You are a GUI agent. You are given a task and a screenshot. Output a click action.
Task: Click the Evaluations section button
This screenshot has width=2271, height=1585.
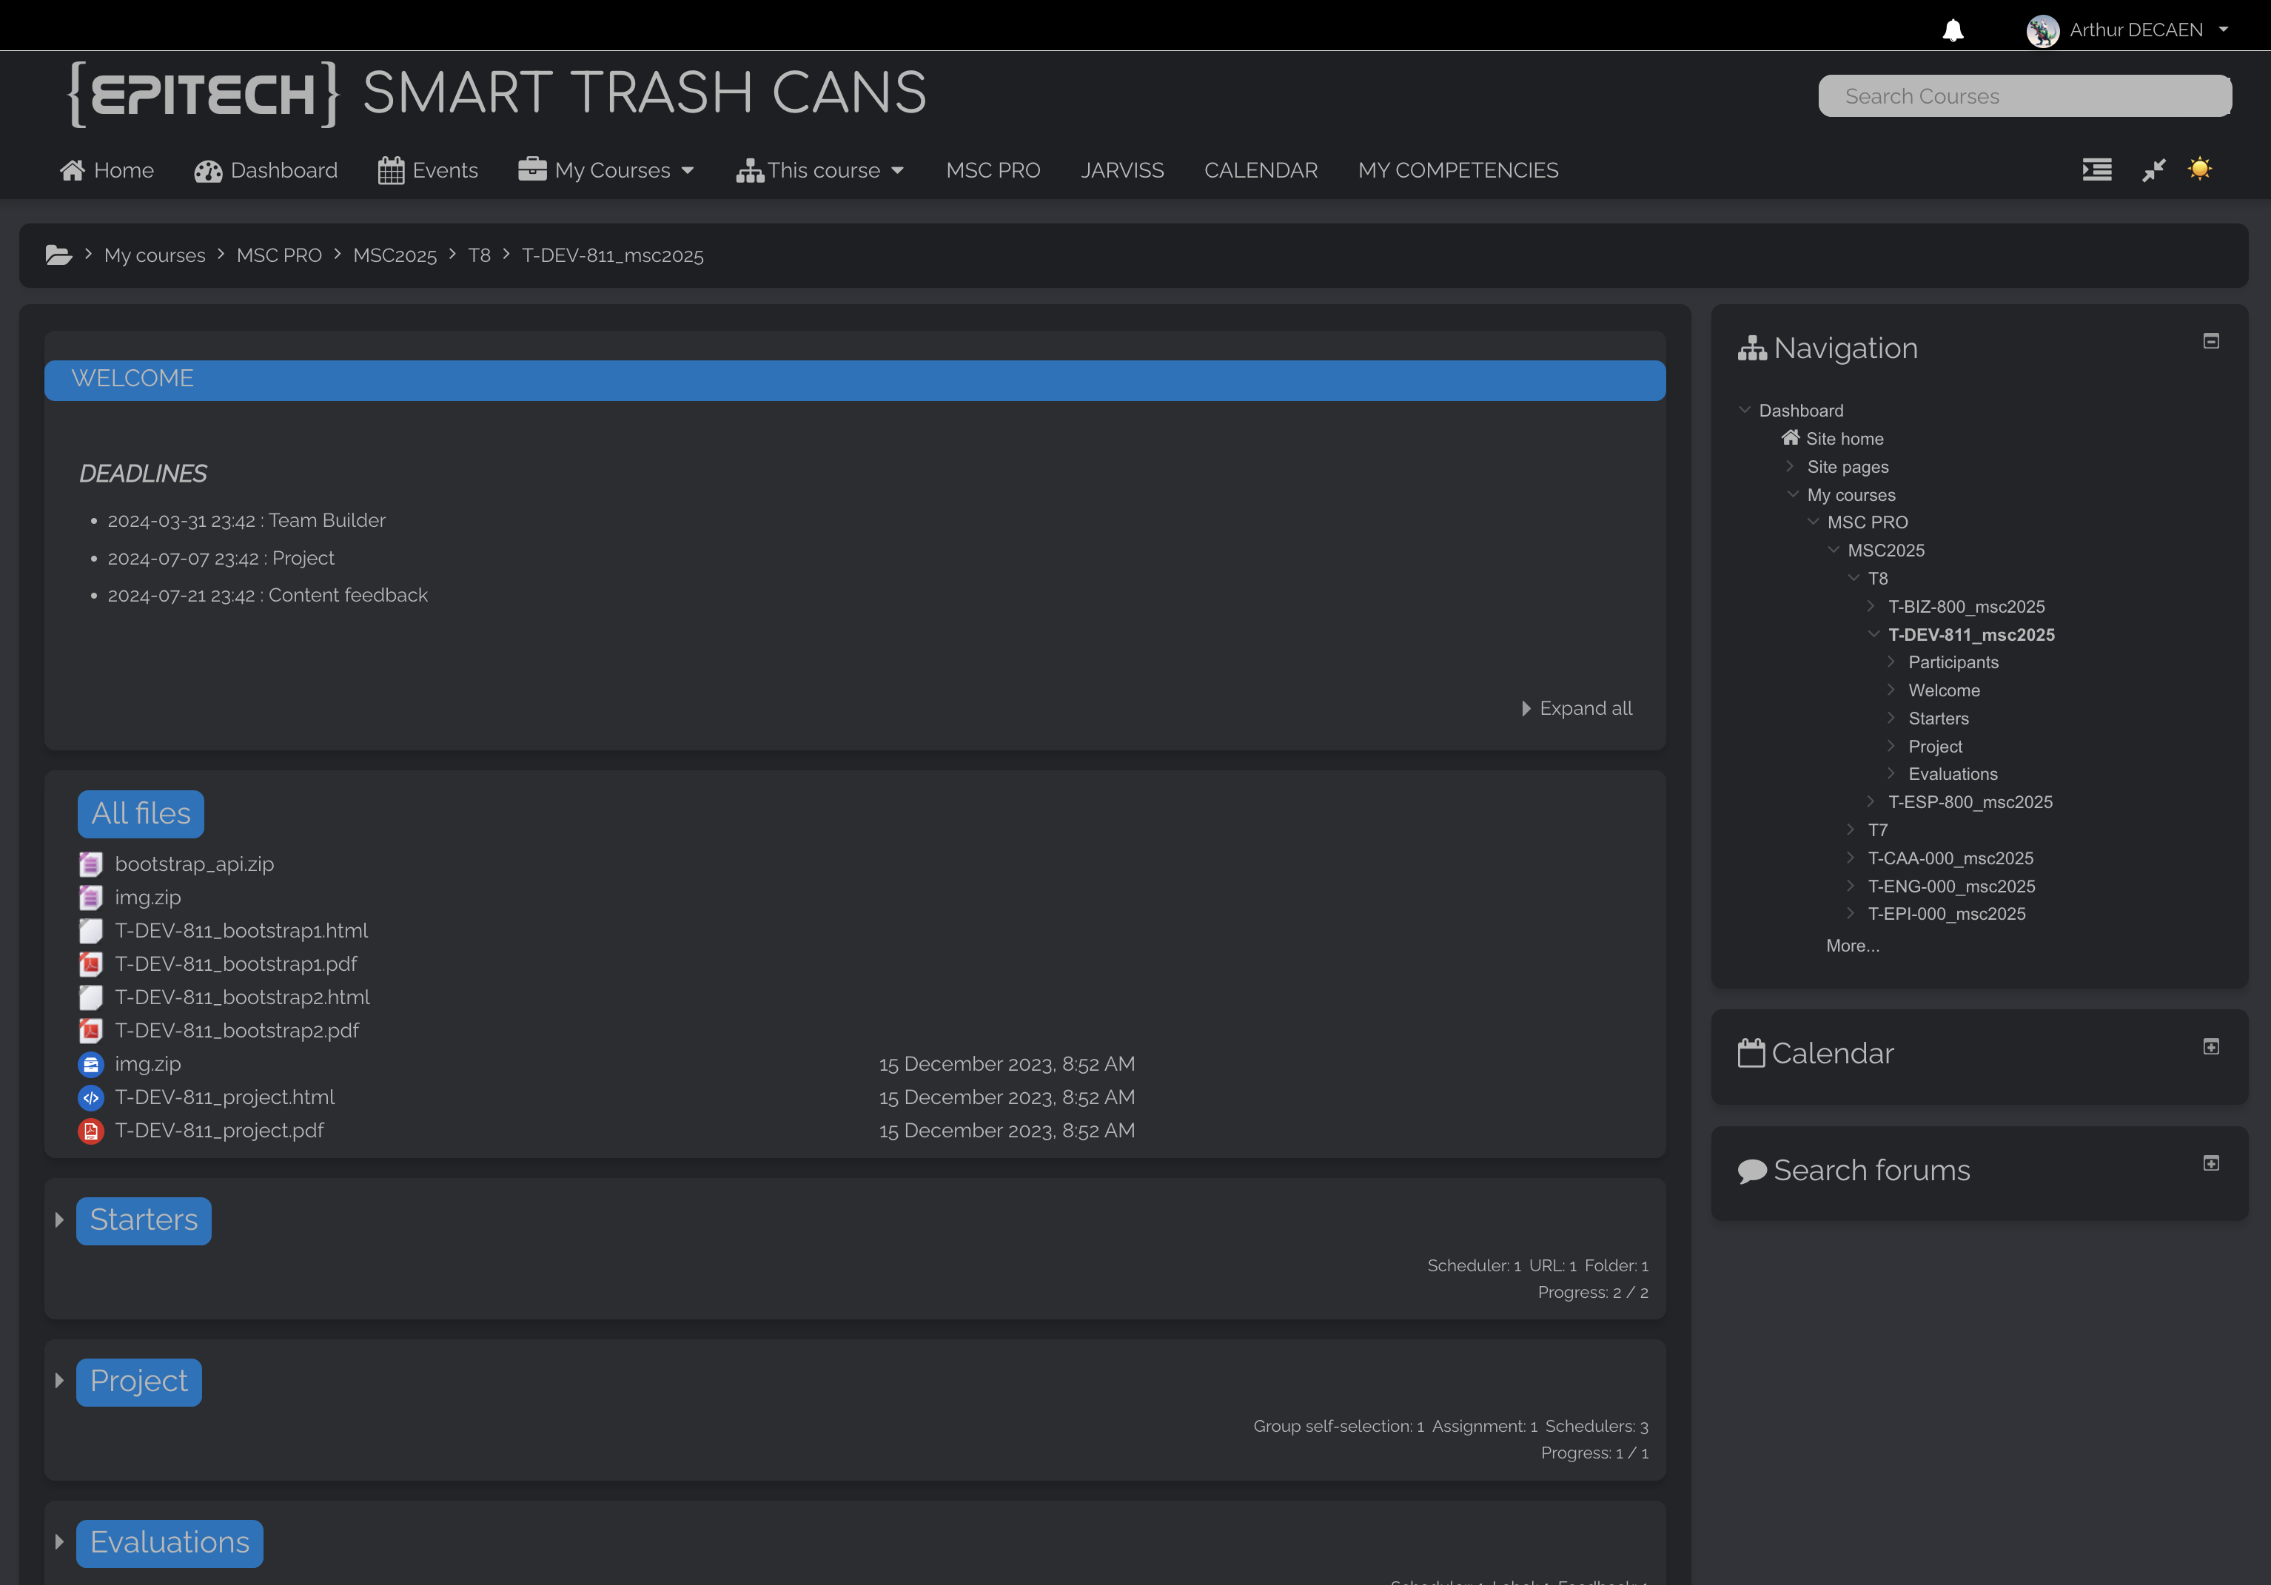[169, 1543]
